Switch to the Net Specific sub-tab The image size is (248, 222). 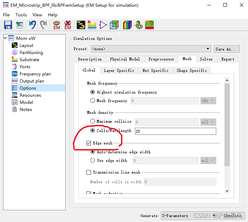point(155,70)
